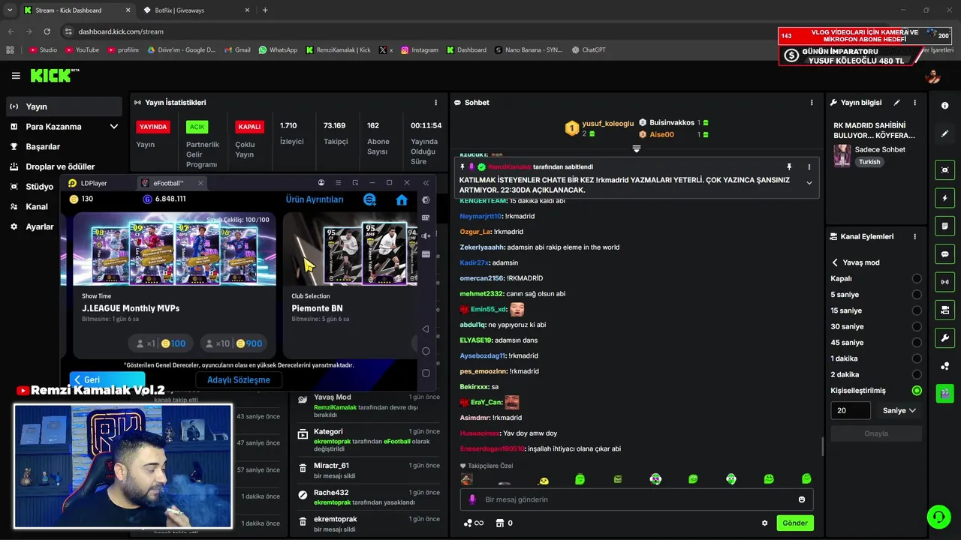Open the Kick hamburger menu
Screen dimensions: 961x540
click(16, 76)
